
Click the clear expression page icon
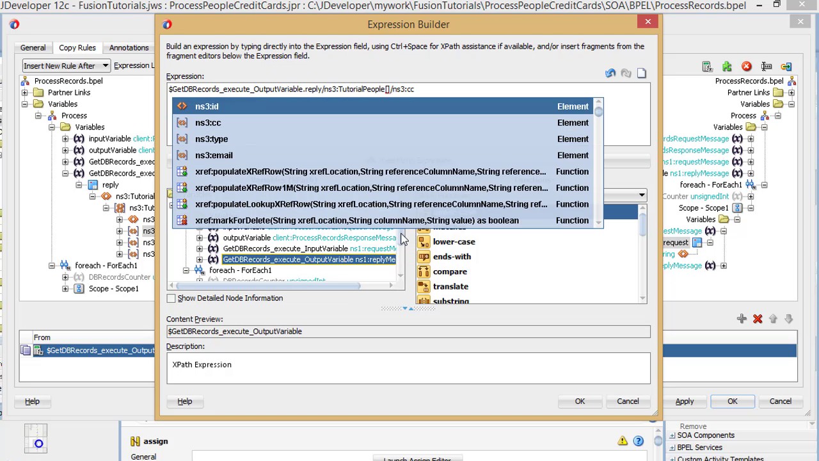tap(642, 74)
